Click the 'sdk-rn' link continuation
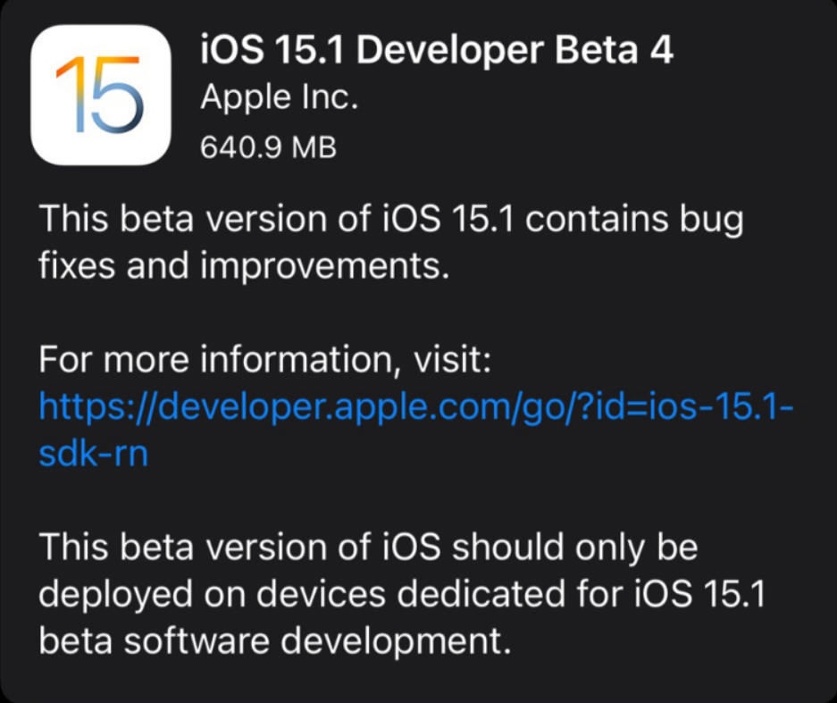 tap(93, 454)
